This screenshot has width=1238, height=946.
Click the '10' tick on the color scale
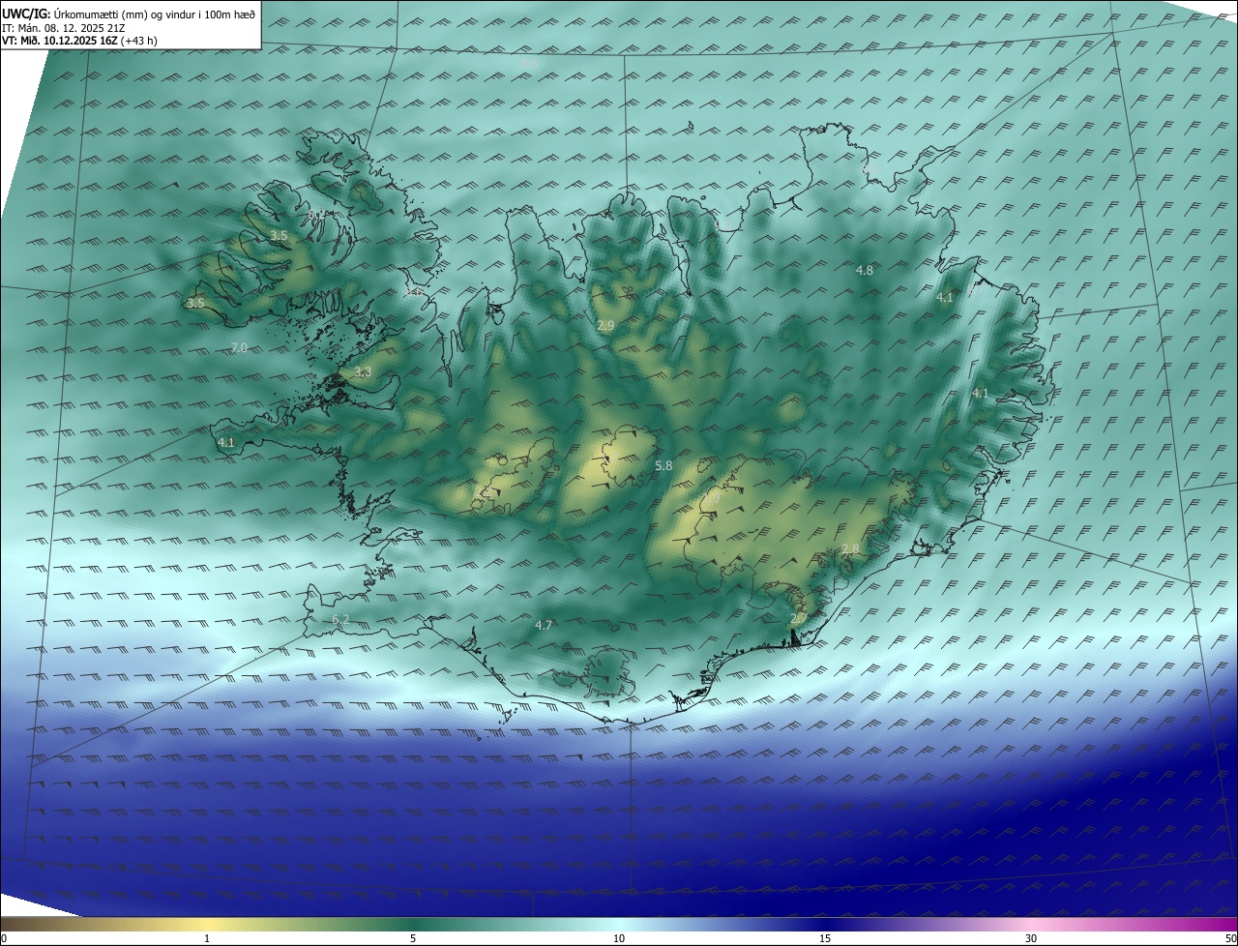[x=619, y=938]
